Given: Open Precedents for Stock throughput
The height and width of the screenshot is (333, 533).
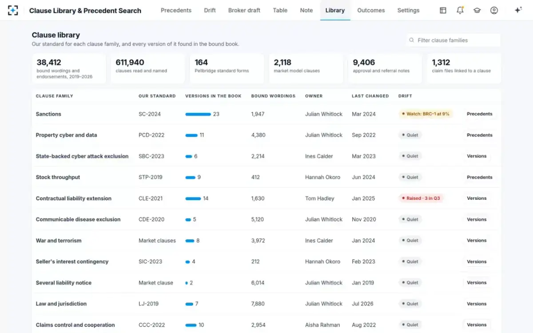Looking at the screenshot, I should 480,177.
